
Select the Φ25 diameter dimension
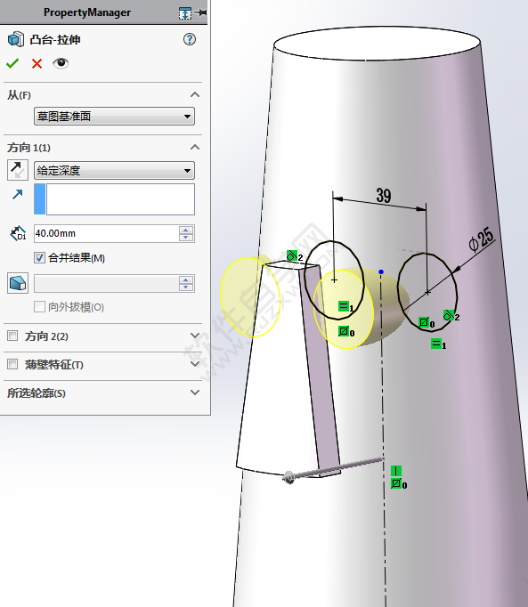(x=482, y=239)
